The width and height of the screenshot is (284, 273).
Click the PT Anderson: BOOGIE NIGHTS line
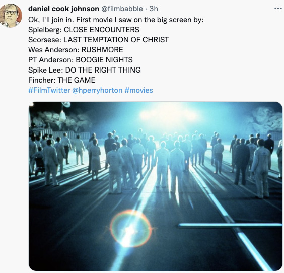click(x=81, y=60)
